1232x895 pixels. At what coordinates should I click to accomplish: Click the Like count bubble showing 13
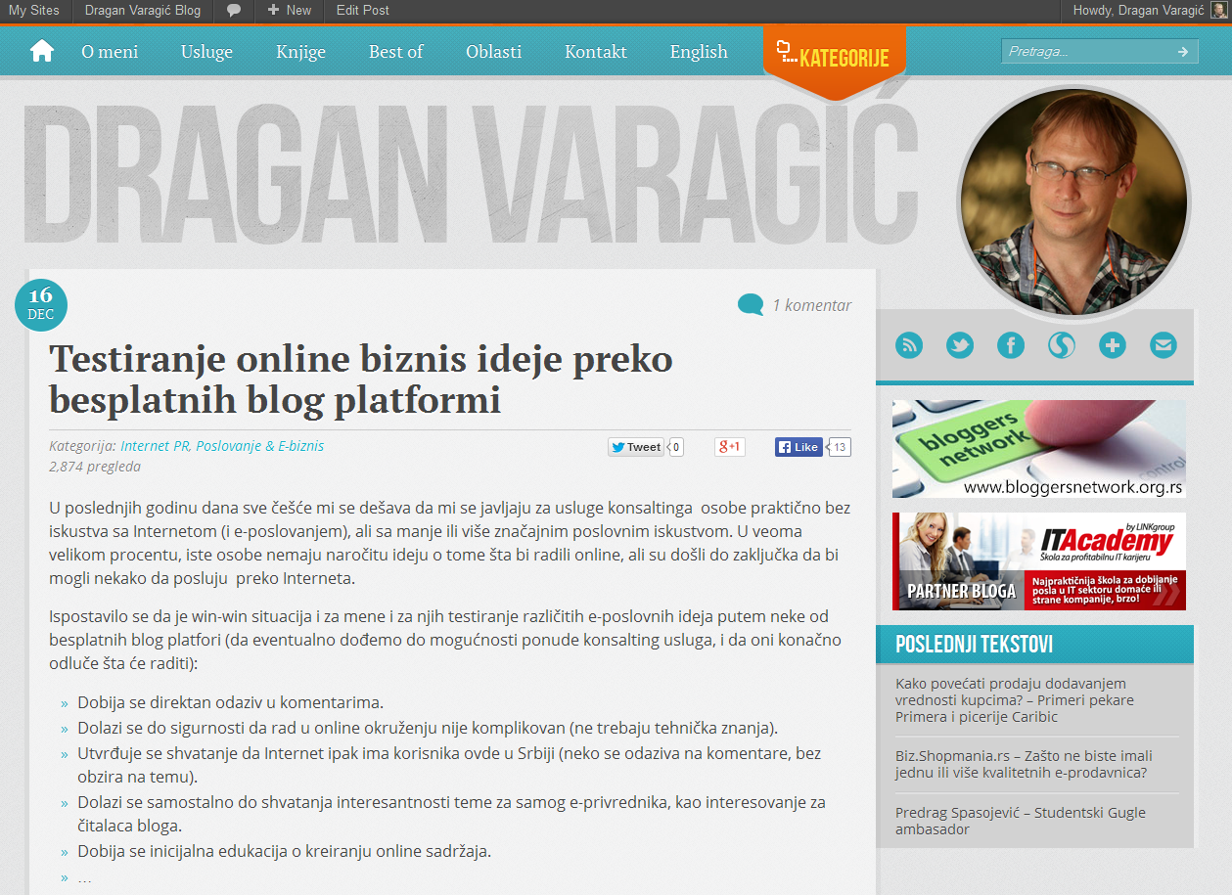840,447
